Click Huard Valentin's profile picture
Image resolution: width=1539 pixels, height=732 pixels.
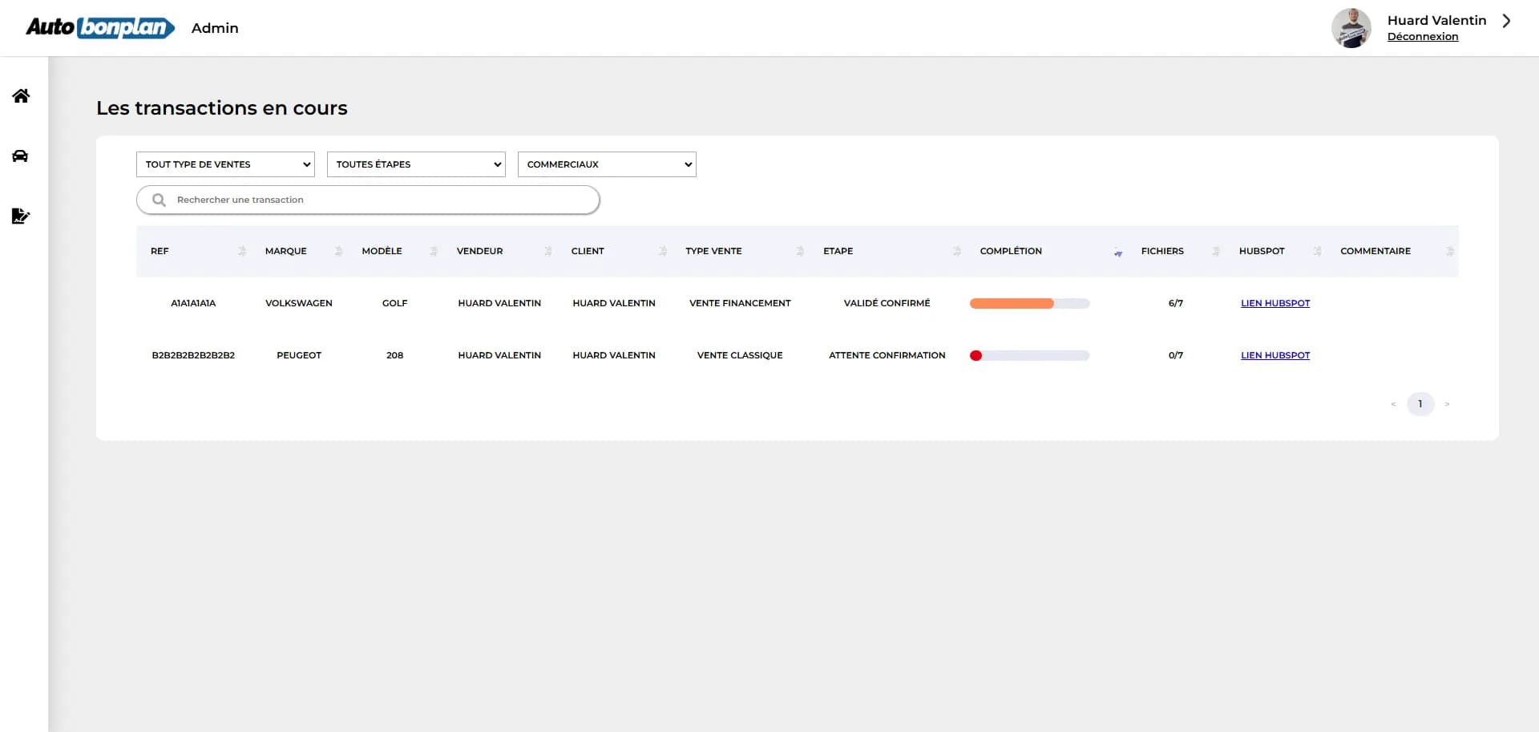pyautogui.click(x=1351, y=27)
